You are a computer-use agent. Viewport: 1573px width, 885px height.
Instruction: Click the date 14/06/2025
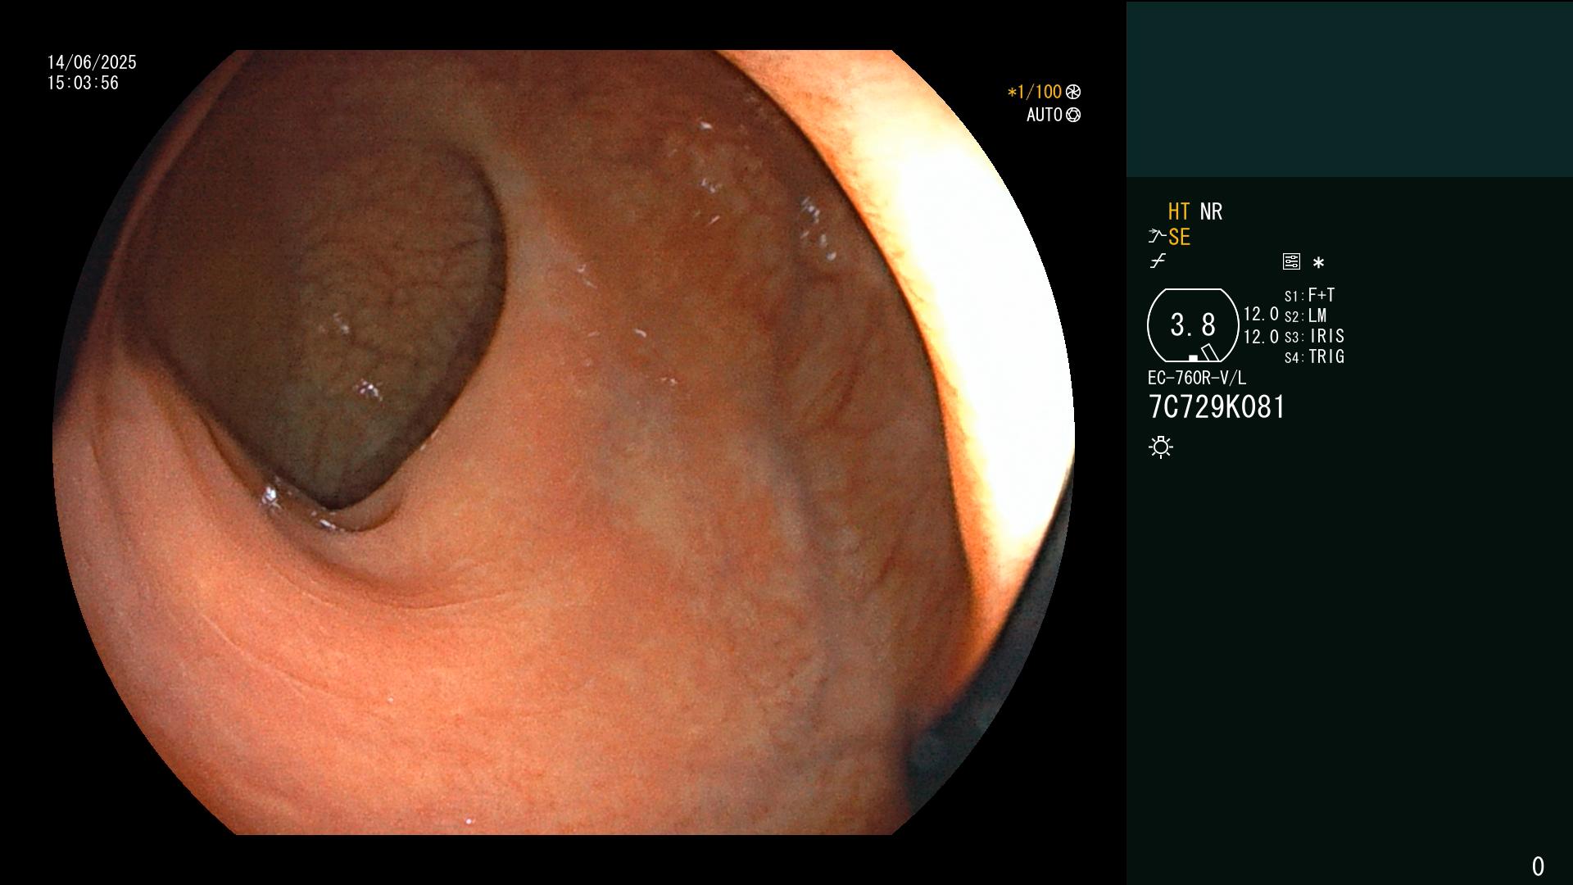pyautogui.click(x=92, y=62)
